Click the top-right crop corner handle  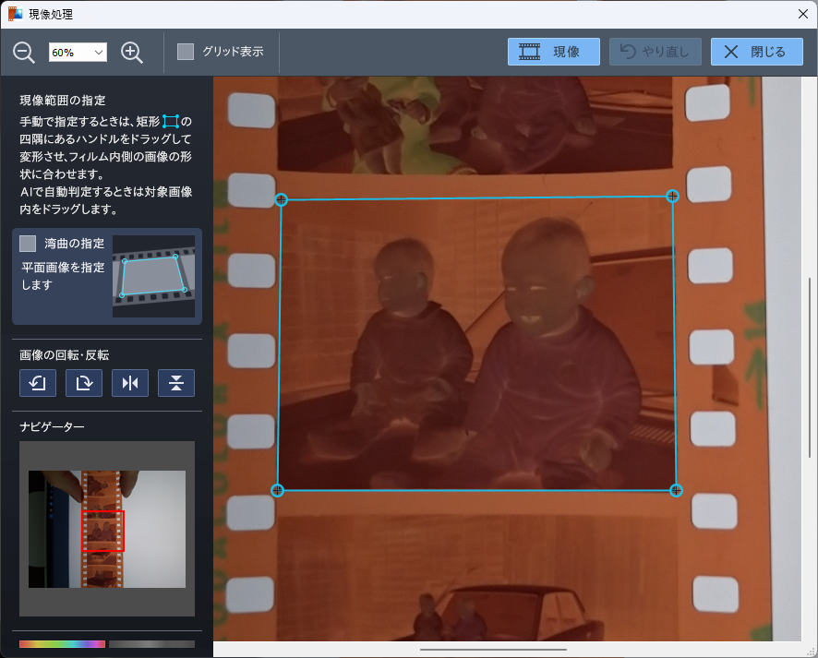673,196
